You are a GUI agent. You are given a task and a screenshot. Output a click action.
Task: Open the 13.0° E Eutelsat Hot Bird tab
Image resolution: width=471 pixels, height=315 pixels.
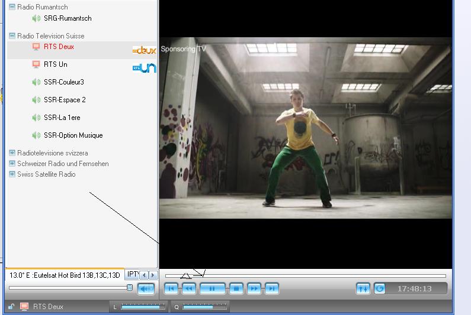tap(65, 275)
